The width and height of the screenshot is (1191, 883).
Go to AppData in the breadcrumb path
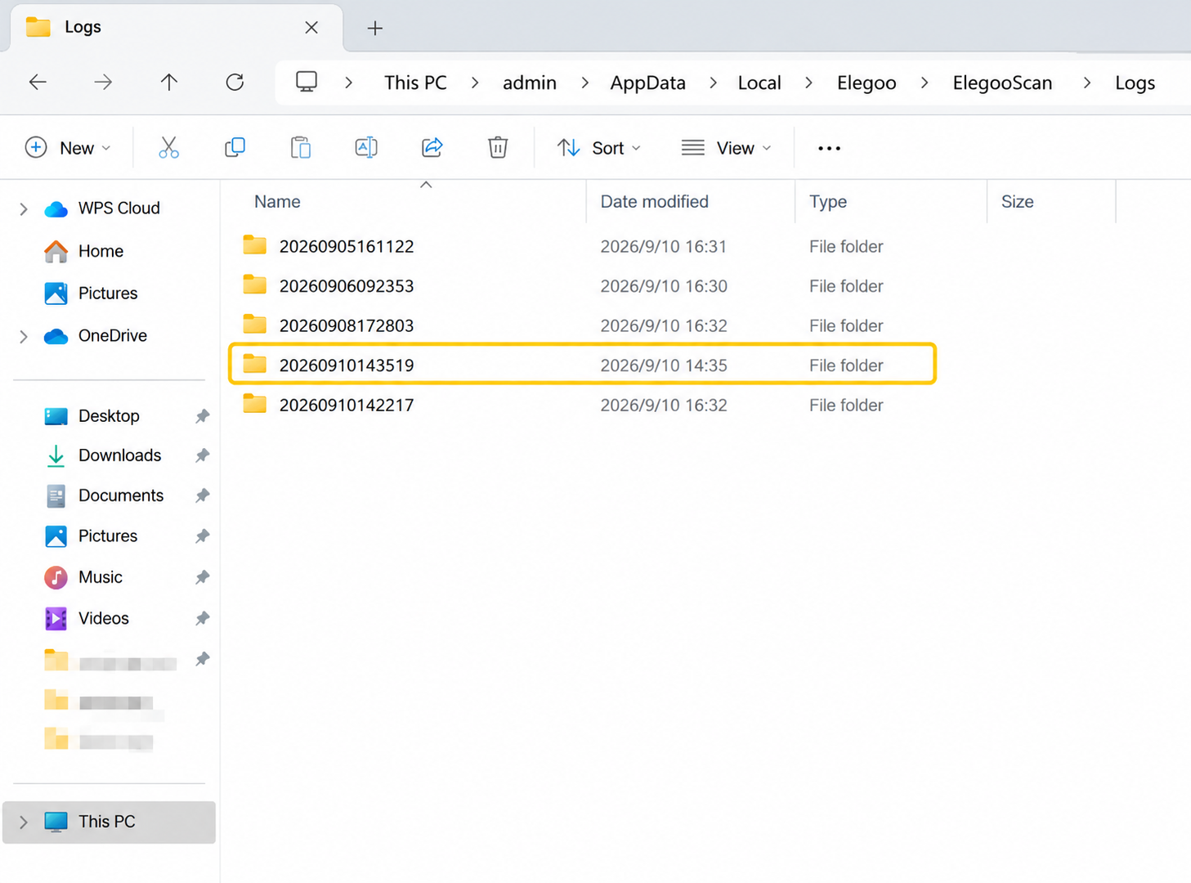pos(648,83)
